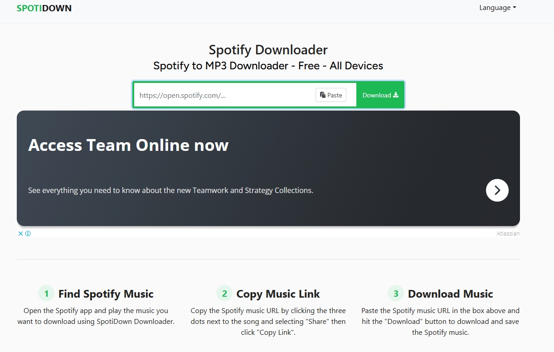Click ad text about Teamwork and Strategy Collections
Screen dimensions: 554x352
pyautogui.click(x=170, y=190)
